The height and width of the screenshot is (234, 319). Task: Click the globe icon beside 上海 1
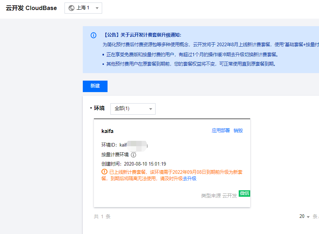click(71, 8)
